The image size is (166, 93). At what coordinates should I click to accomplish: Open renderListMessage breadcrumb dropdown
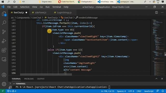tap(87, 18)
